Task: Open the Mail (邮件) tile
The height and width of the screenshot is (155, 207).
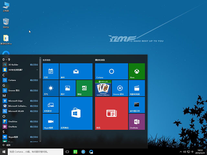Action: (76, 71)
